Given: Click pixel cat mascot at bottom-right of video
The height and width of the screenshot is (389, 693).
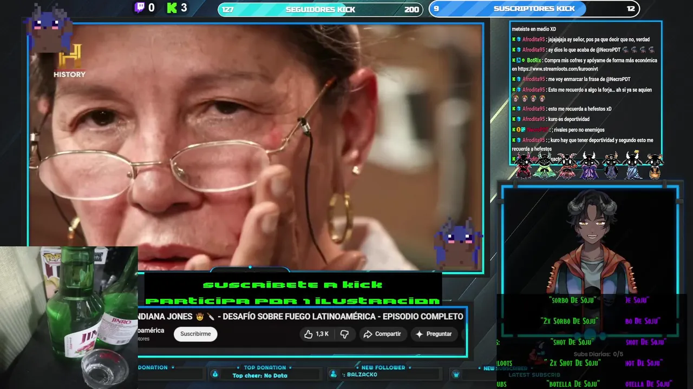Looking at the screenshot, I should [x=457, y=243].
